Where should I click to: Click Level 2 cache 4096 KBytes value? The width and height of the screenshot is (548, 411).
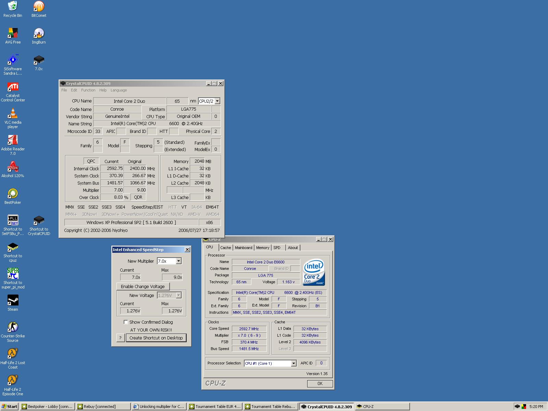click(311, 342)
